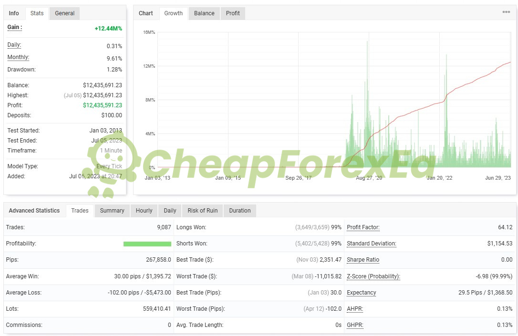Screen dimensions: 518x336
Task: Click the Average Loss value
Action: [x=139, y=293]
